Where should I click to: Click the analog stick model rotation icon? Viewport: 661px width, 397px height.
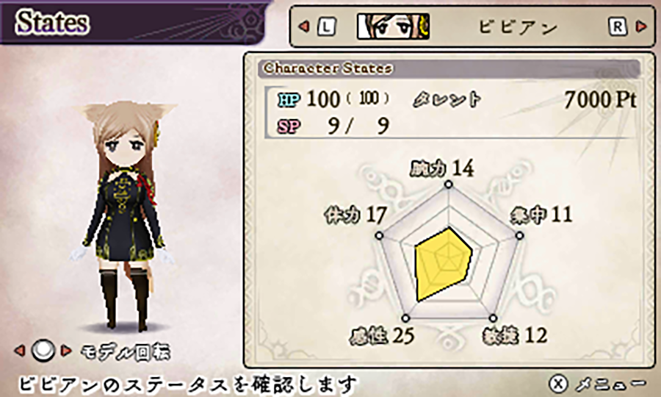pos(43,350)
